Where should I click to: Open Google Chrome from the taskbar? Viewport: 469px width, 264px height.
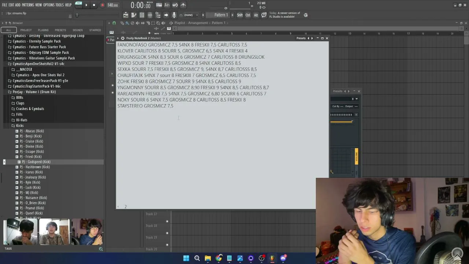(218, 258)
